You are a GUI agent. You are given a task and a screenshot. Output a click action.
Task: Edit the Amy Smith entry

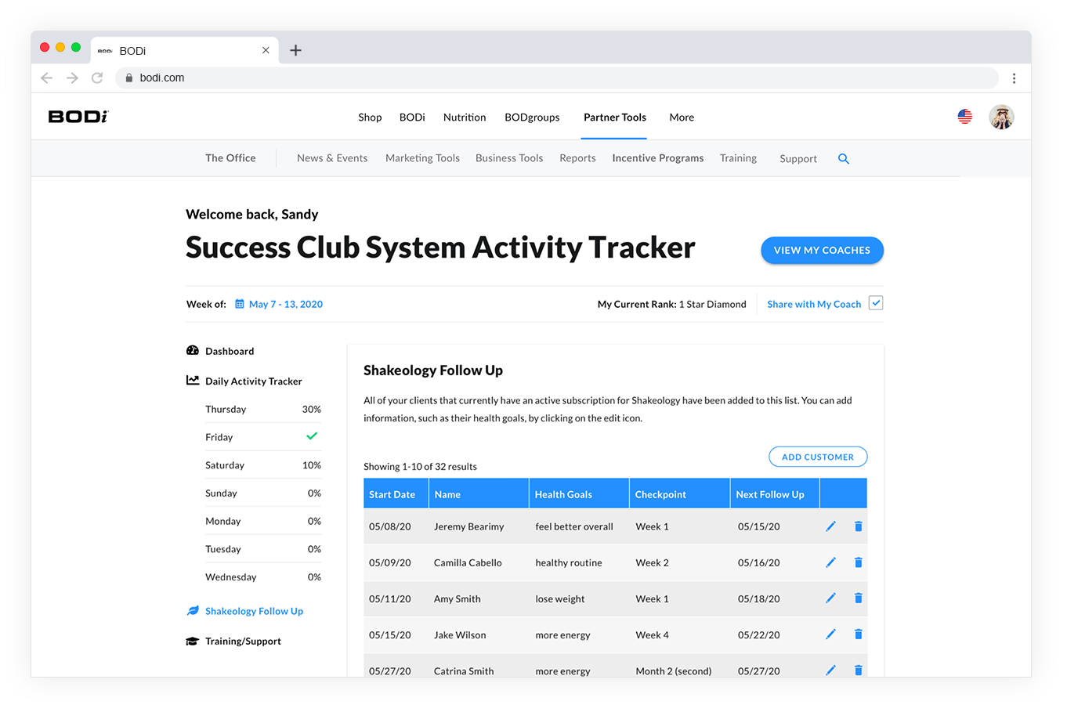pyautogui.click(x=830, y=598)
